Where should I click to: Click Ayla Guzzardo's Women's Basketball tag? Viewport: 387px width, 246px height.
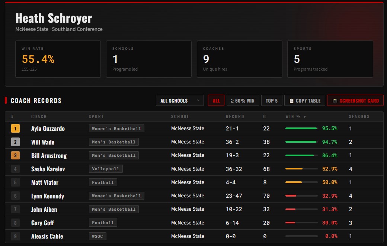(116, 129)
